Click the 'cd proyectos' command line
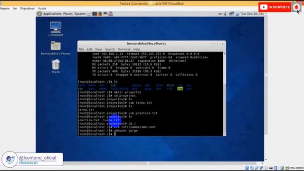The width and height of the screenshot is (304, 171). click(x=106, y=96)
